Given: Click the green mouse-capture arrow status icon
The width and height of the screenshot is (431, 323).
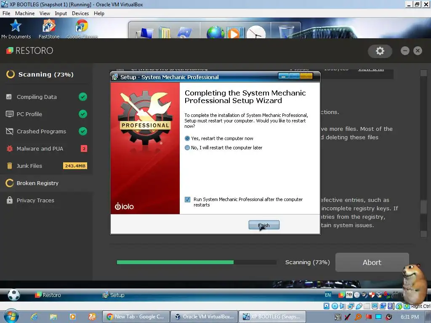Looking at the screenshot, I should pos(407,306).
